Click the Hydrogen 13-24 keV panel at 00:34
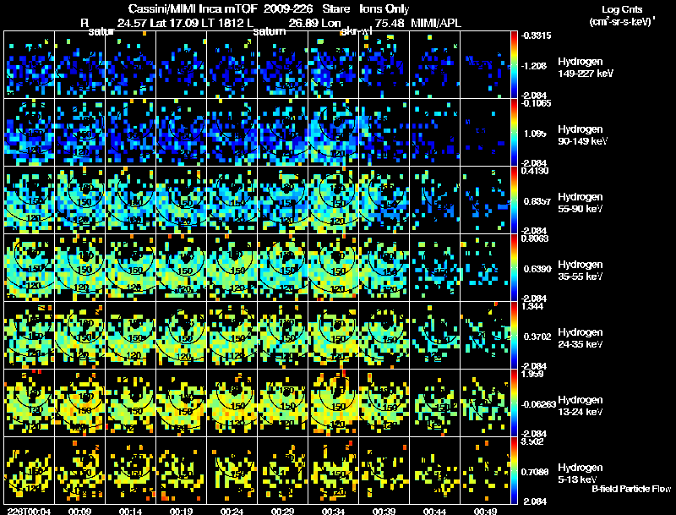Image resolution: width=676 pixels, height=515 pixels. pos(334,403)
